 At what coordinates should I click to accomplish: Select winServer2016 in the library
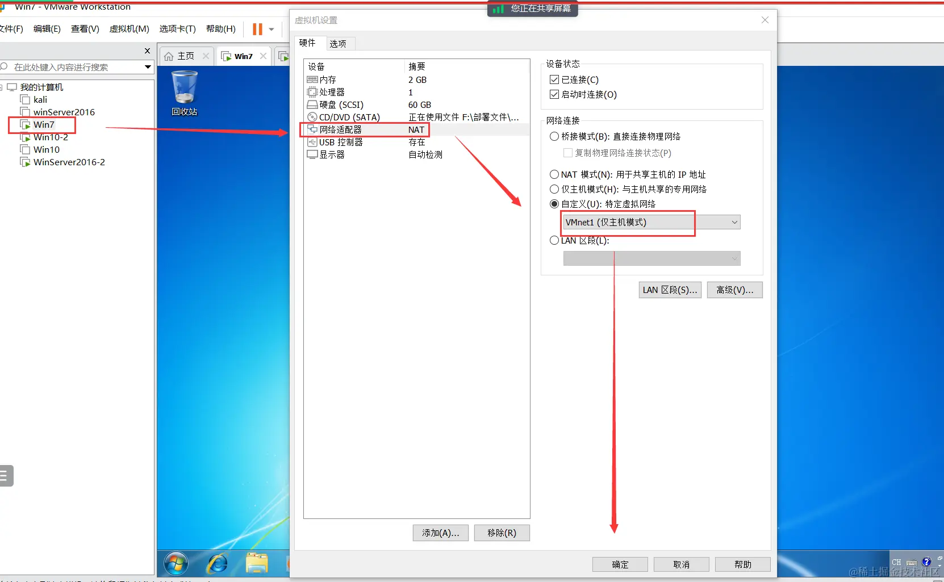click(64, 112)
